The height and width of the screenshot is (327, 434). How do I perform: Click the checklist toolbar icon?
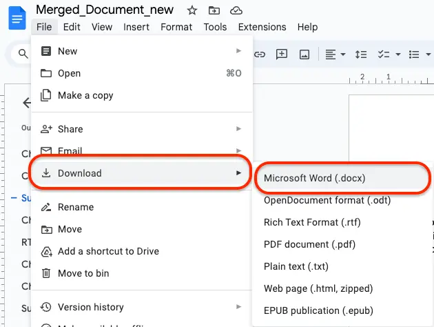384,54
